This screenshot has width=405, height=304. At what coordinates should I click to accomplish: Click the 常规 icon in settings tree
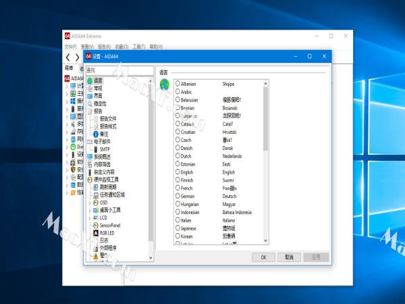pyautogui.click(x=90, y=88)
